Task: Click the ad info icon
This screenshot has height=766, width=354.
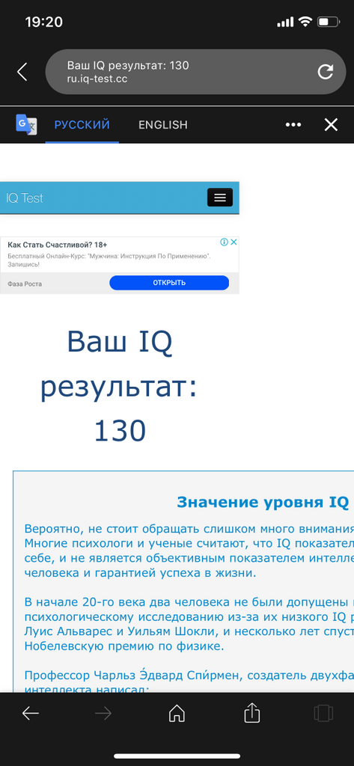Action: tap(224, 242)
